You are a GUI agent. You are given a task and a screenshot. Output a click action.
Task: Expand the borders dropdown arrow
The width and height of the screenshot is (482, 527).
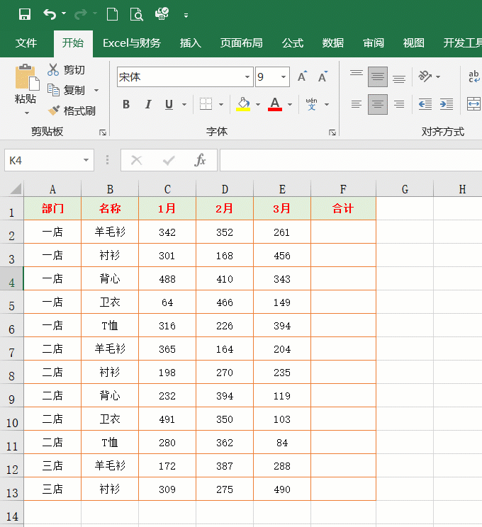click(x=221, y=105)
